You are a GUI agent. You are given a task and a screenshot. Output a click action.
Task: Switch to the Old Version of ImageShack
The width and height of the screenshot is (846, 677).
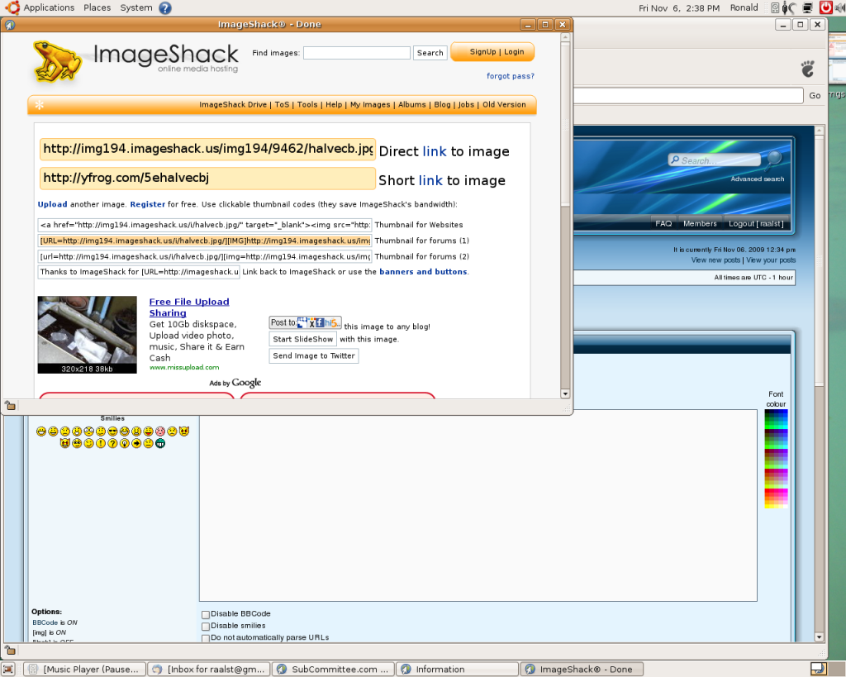click(504, 105)
